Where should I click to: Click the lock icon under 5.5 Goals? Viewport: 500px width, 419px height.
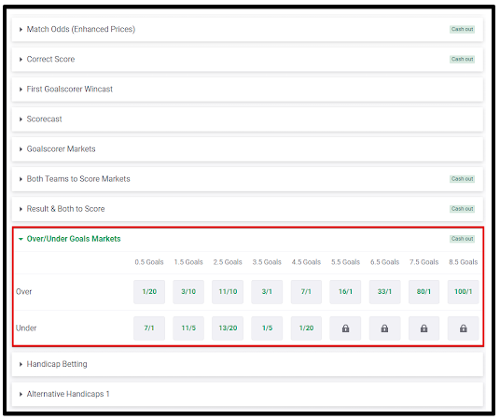click(345, 328)
